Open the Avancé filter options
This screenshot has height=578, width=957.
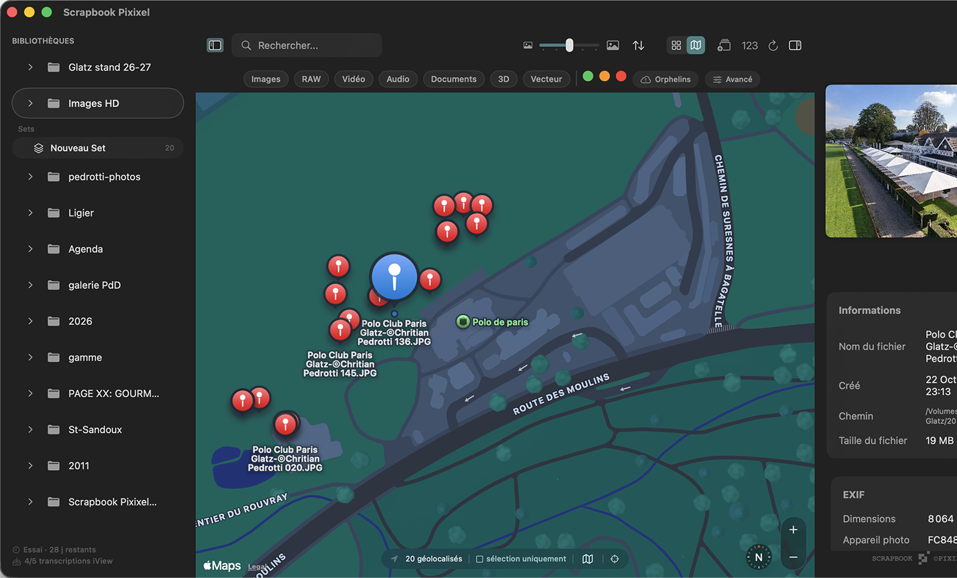click(x=733, y=79)
